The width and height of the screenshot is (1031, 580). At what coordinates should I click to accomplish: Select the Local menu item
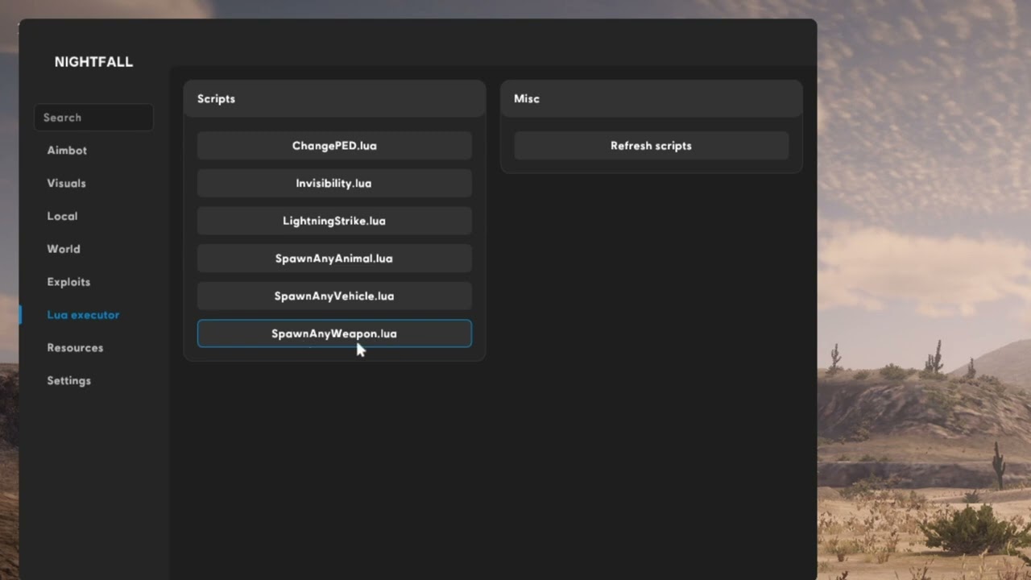point(62,217)
